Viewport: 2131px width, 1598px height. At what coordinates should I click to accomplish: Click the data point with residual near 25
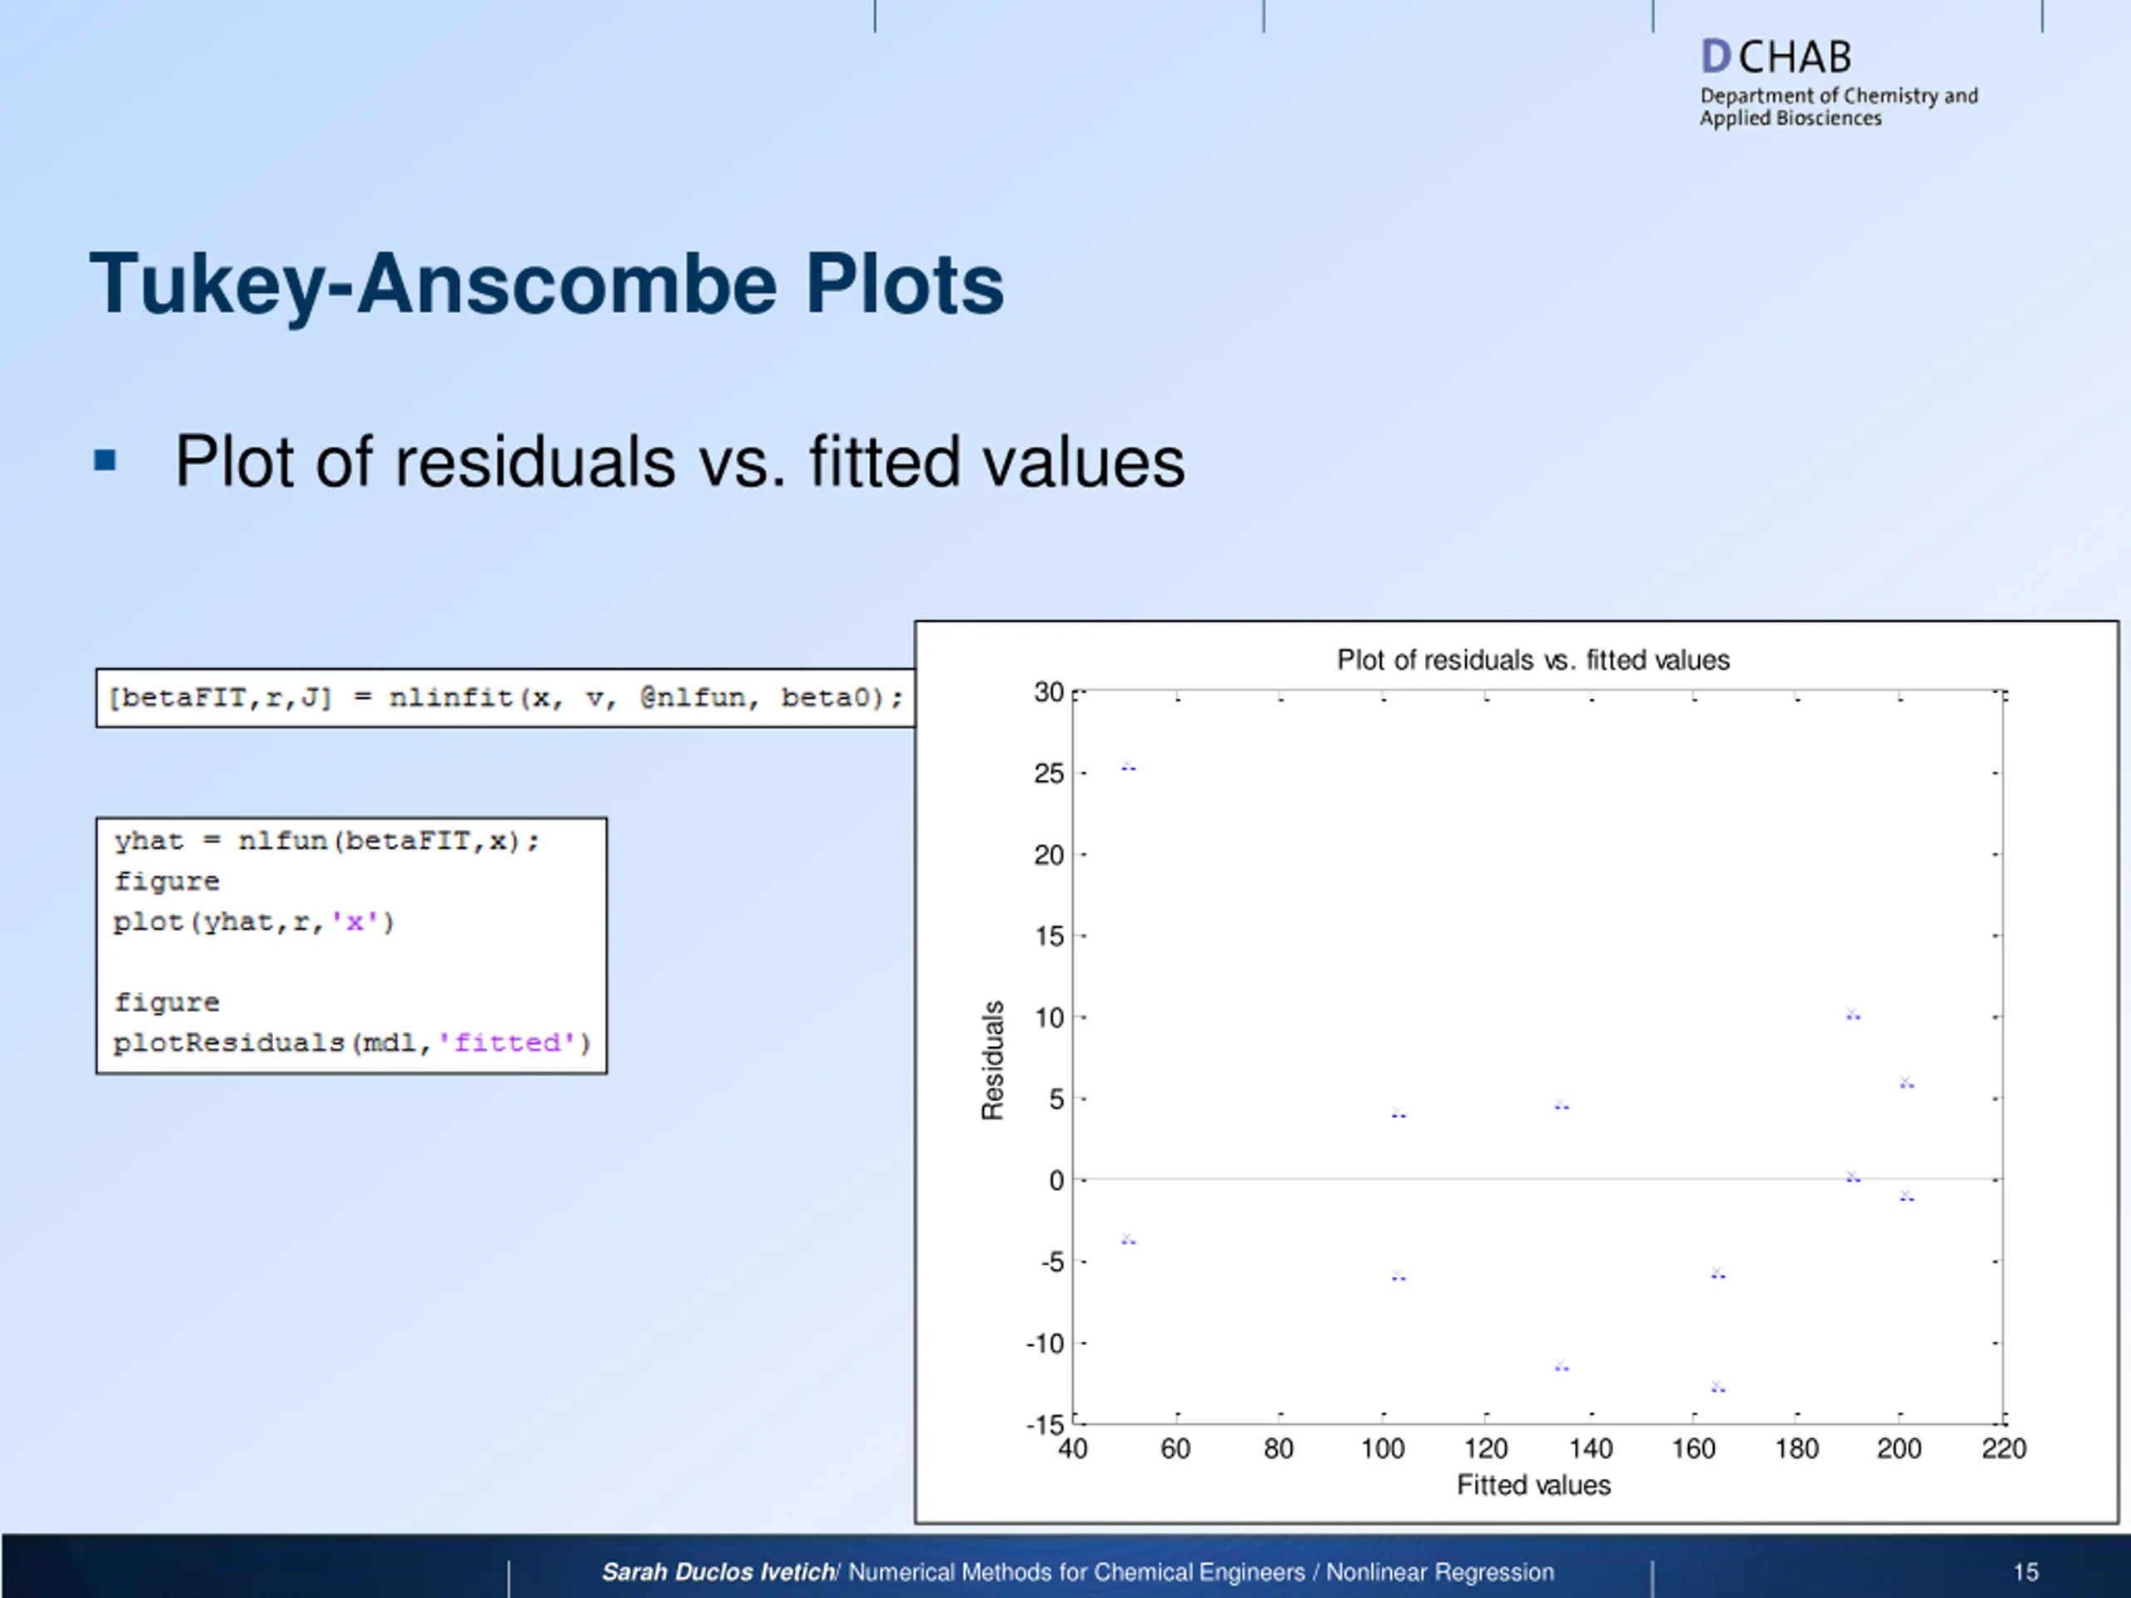point(1128,767)
